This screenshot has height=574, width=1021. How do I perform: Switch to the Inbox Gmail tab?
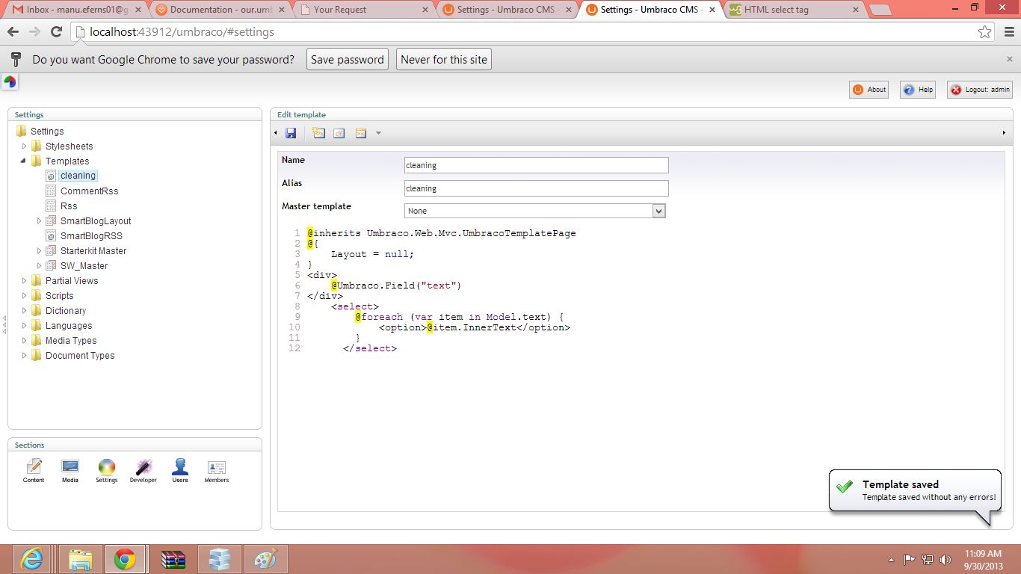click(x=76, y=10)
